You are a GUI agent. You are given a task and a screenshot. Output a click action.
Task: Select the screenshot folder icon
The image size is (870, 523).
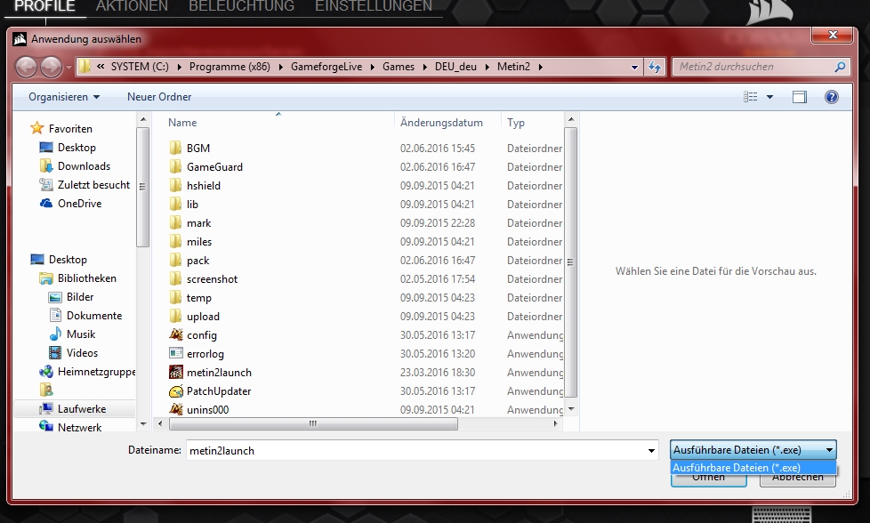click(x=175, y=279)
